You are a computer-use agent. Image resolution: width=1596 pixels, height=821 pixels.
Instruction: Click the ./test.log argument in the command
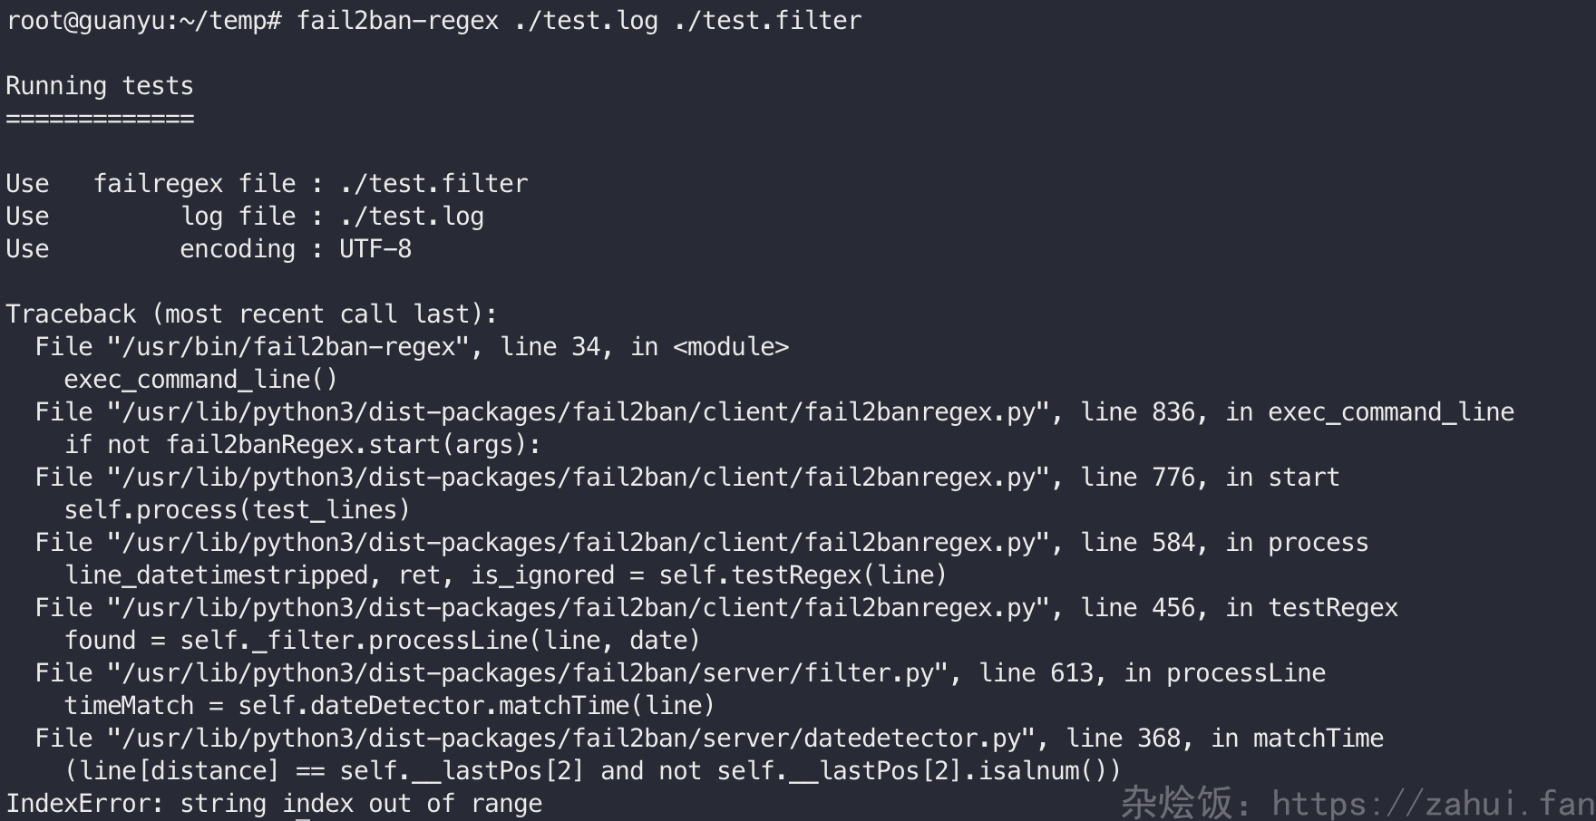586,20
